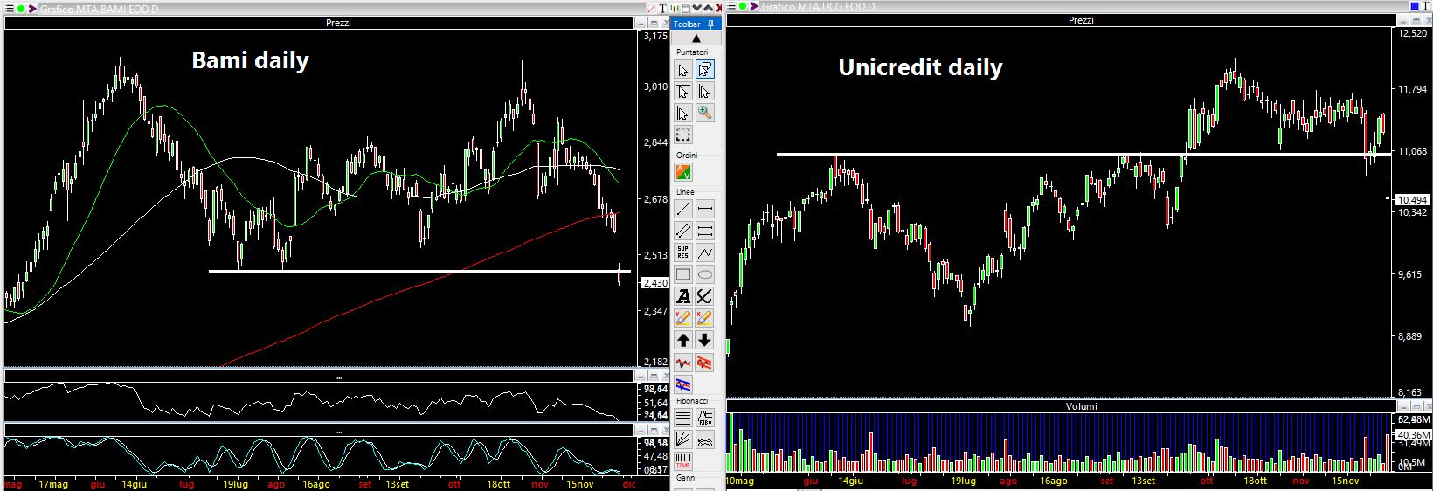The width and height of the screenshot is (1433, 491).
Task: Choose the pointer with horizontal line tool
Action: [x=683, y=92]
